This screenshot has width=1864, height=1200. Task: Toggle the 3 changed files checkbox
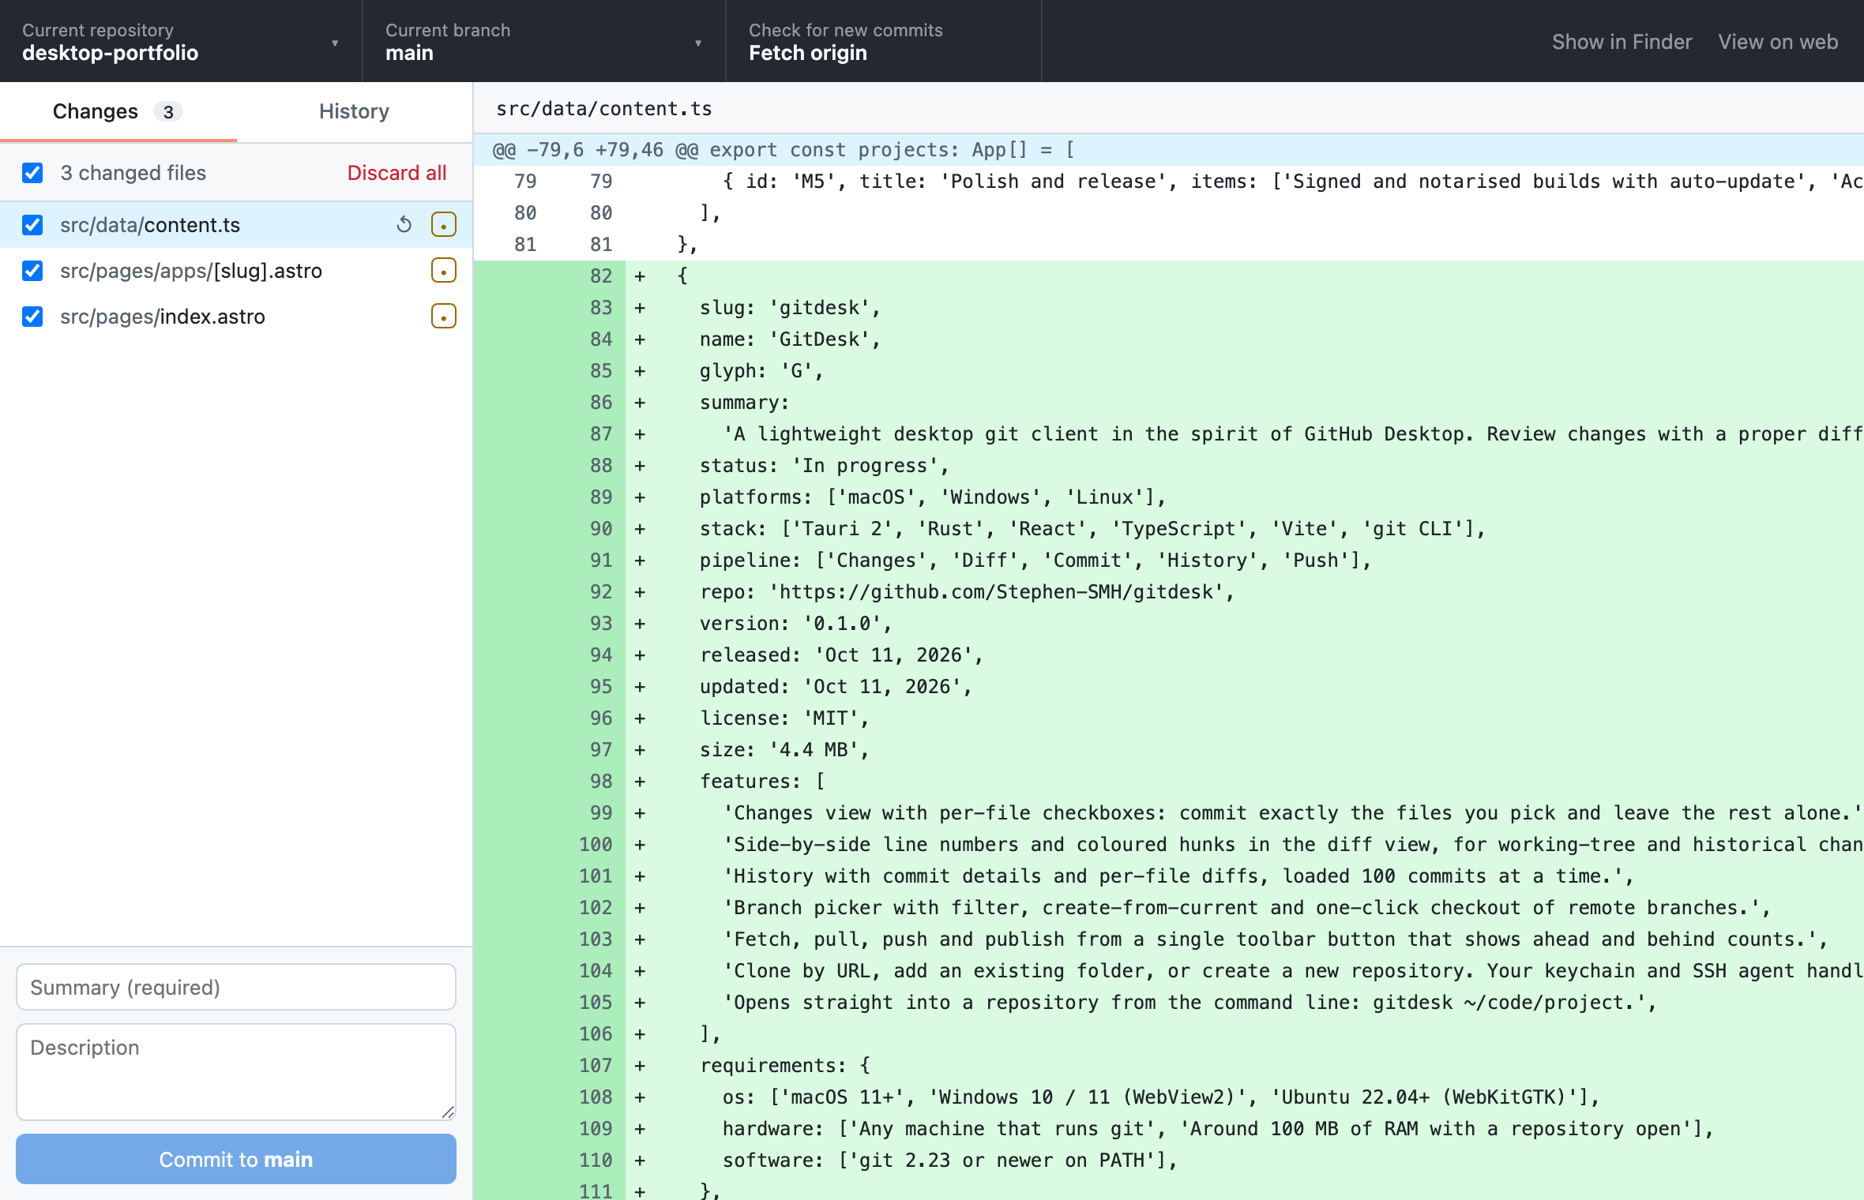click(x=32, y=173)
